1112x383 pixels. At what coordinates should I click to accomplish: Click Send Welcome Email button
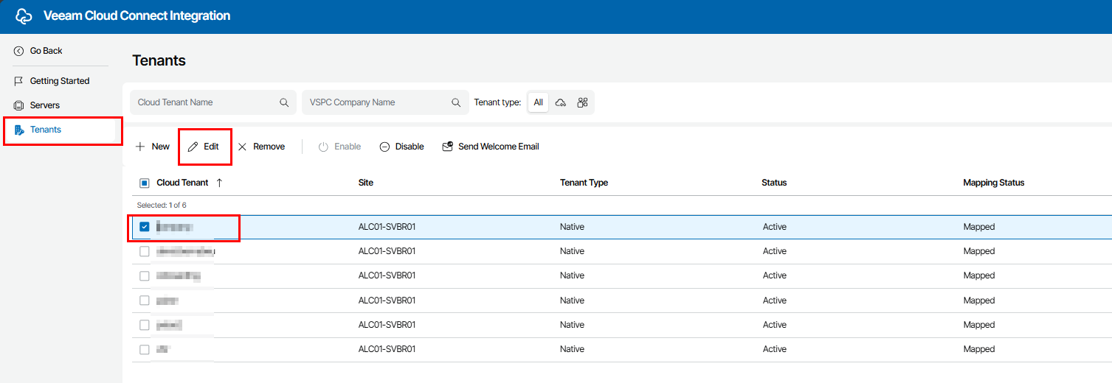click(x=491, y=147)
